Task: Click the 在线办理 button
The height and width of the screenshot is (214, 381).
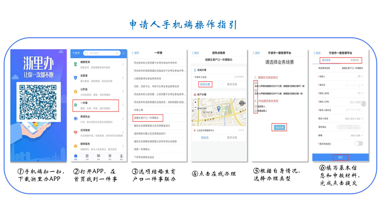Action: point(205,85)
